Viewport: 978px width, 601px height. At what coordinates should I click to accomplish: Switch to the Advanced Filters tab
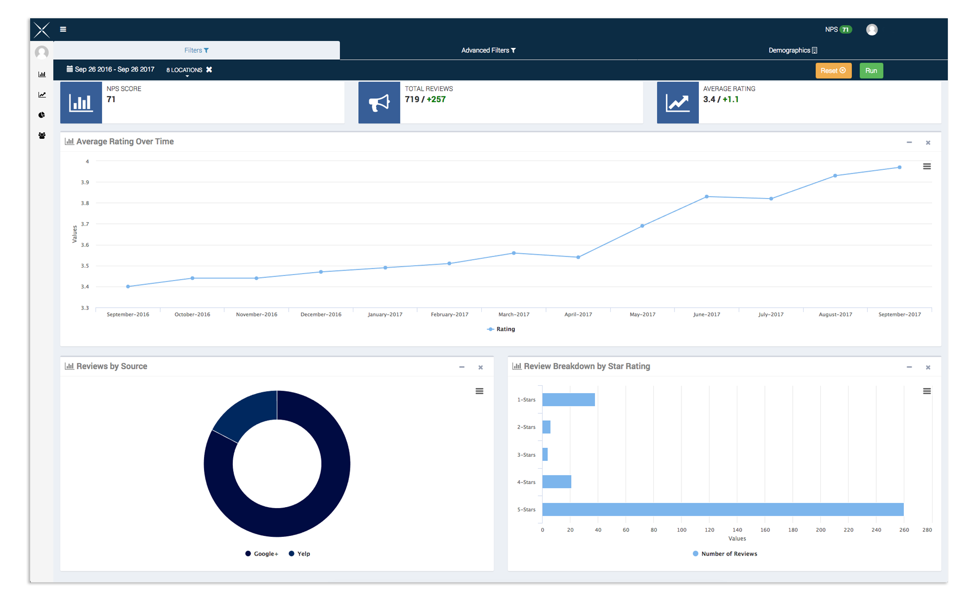coord(488,50)
